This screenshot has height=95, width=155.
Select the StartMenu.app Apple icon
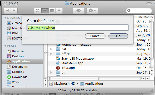(x=58, y=63)
